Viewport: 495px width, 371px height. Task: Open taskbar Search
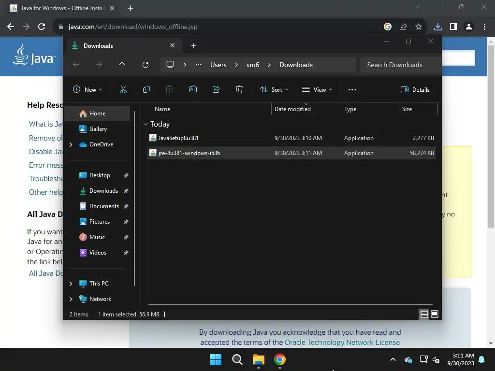point(237,359)
